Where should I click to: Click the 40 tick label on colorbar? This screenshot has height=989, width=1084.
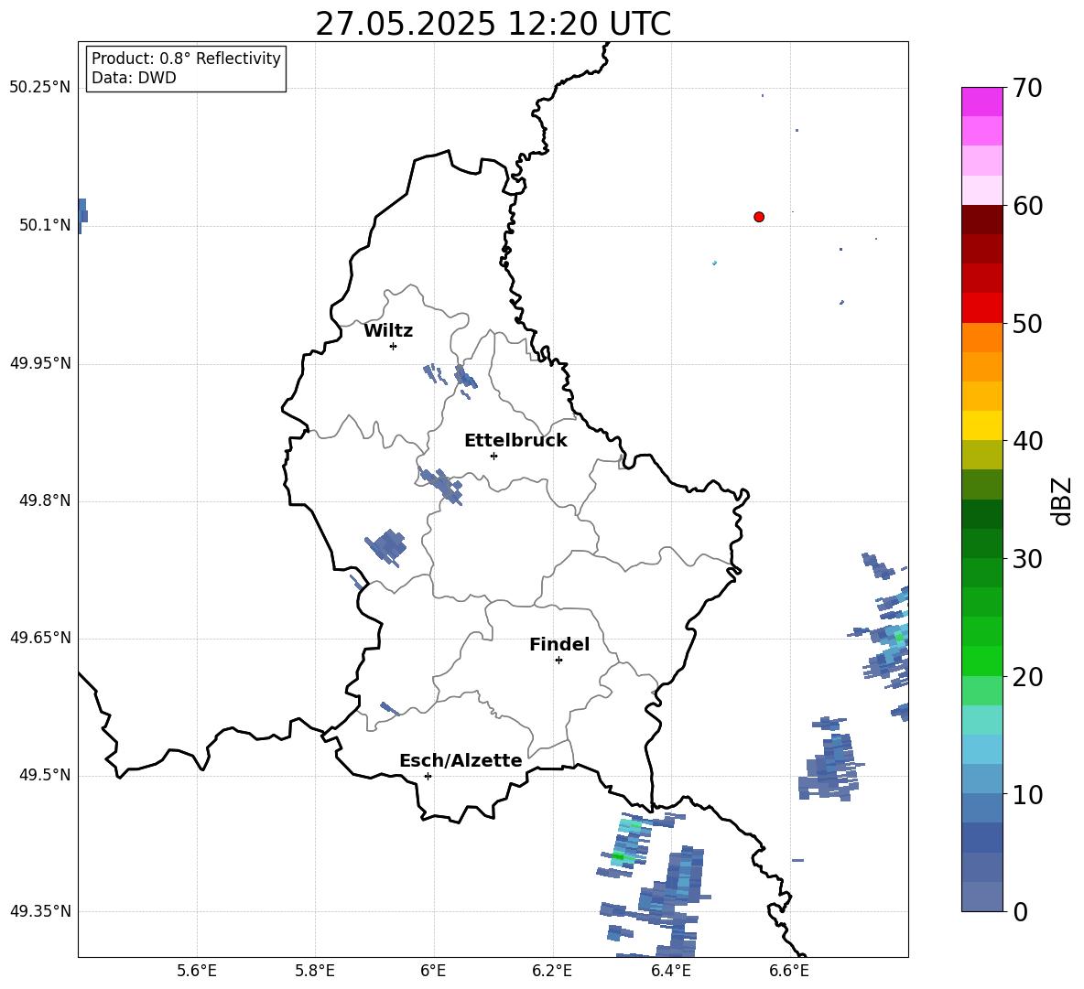1027,441
